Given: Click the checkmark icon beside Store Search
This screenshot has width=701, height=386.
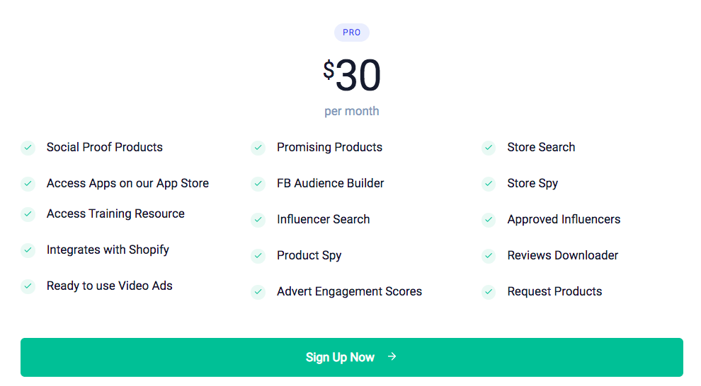Looking at the screenshot, I should 489,148.
